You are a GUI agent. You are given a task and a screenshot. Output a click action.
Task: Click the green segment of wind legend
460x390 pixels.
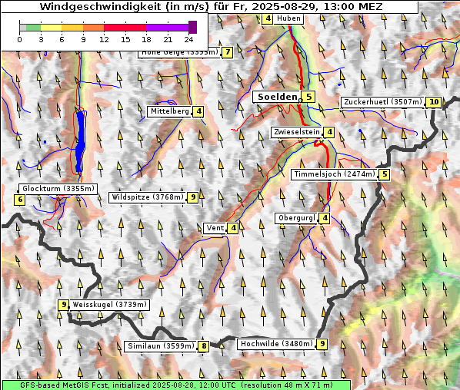33,28
